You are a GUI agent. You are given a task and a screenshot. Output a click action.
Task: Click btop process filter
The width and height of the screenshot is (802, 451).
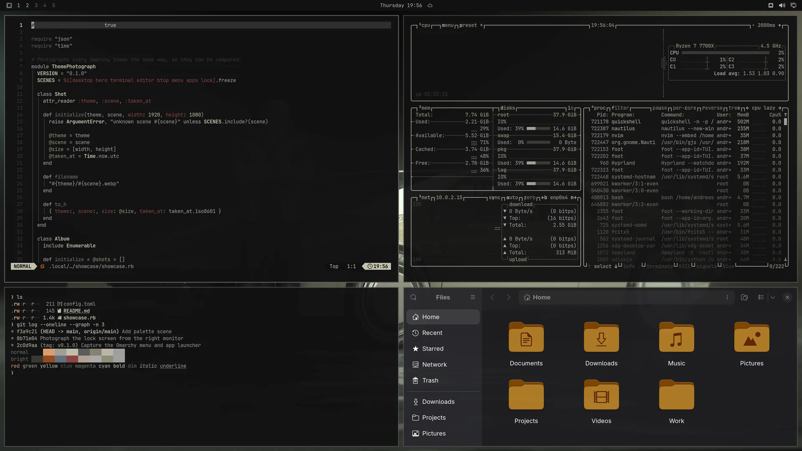pyautogui.click(x=620, y=108)
